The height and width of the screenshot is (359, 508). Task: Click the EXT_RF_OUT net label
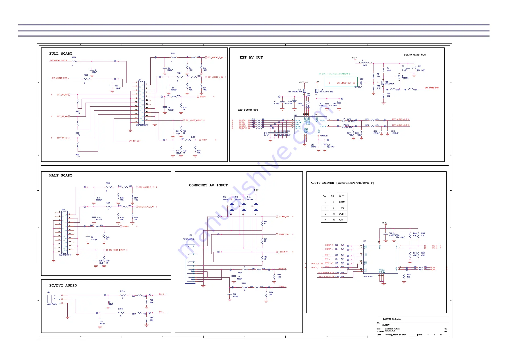coord(134,141)
